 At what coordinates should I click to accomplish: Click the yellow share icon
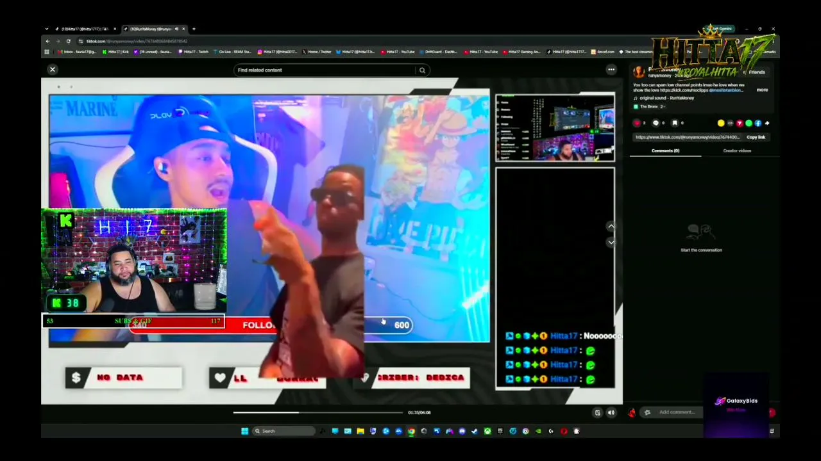(x=721, y=123)
